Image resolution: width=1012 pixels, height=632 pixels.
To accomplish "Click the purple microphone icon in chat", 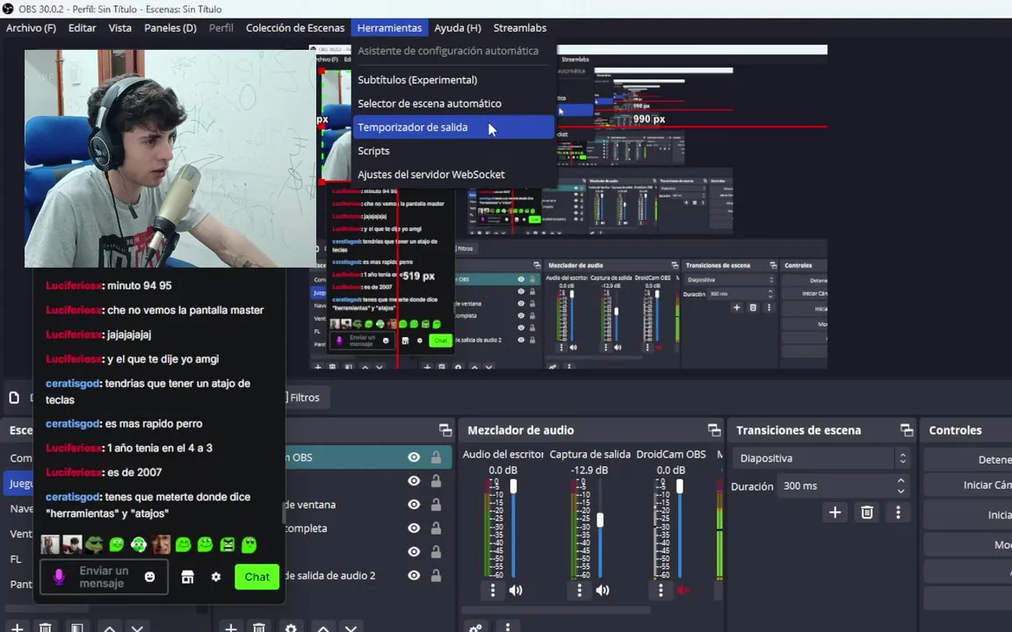I will (59, 577).
